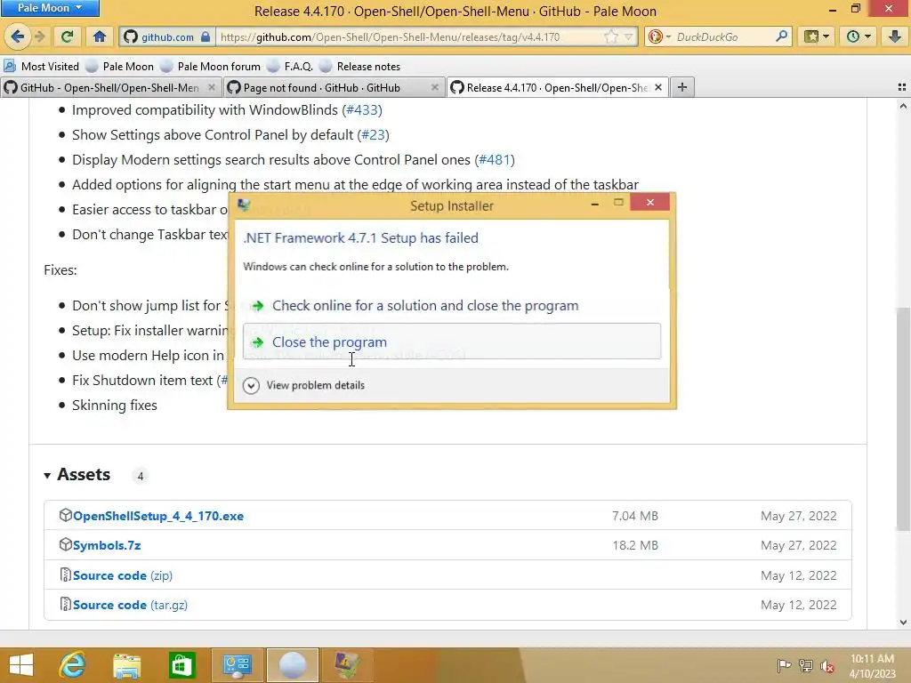Close the Page not found tab
911x683 pixels.
click(x=434, y=88)
